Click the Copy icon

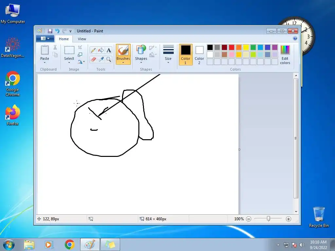[x=55, y=55]
